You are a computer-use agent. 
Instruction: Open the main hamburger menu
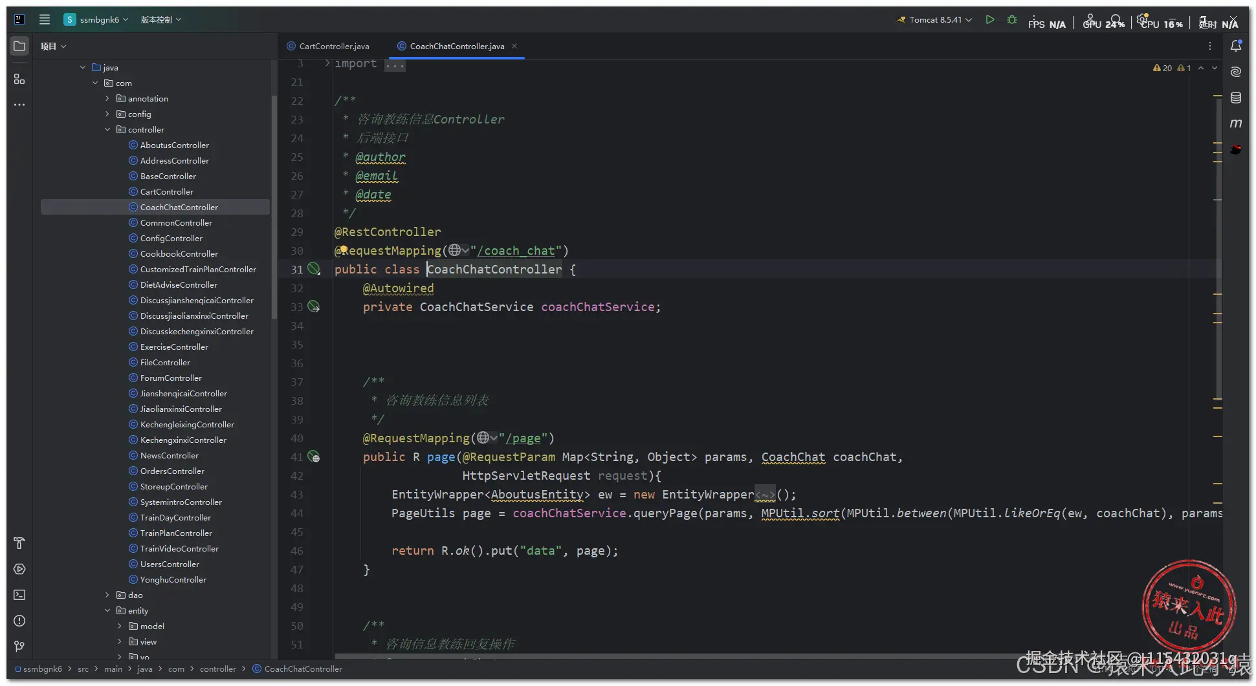45,19
